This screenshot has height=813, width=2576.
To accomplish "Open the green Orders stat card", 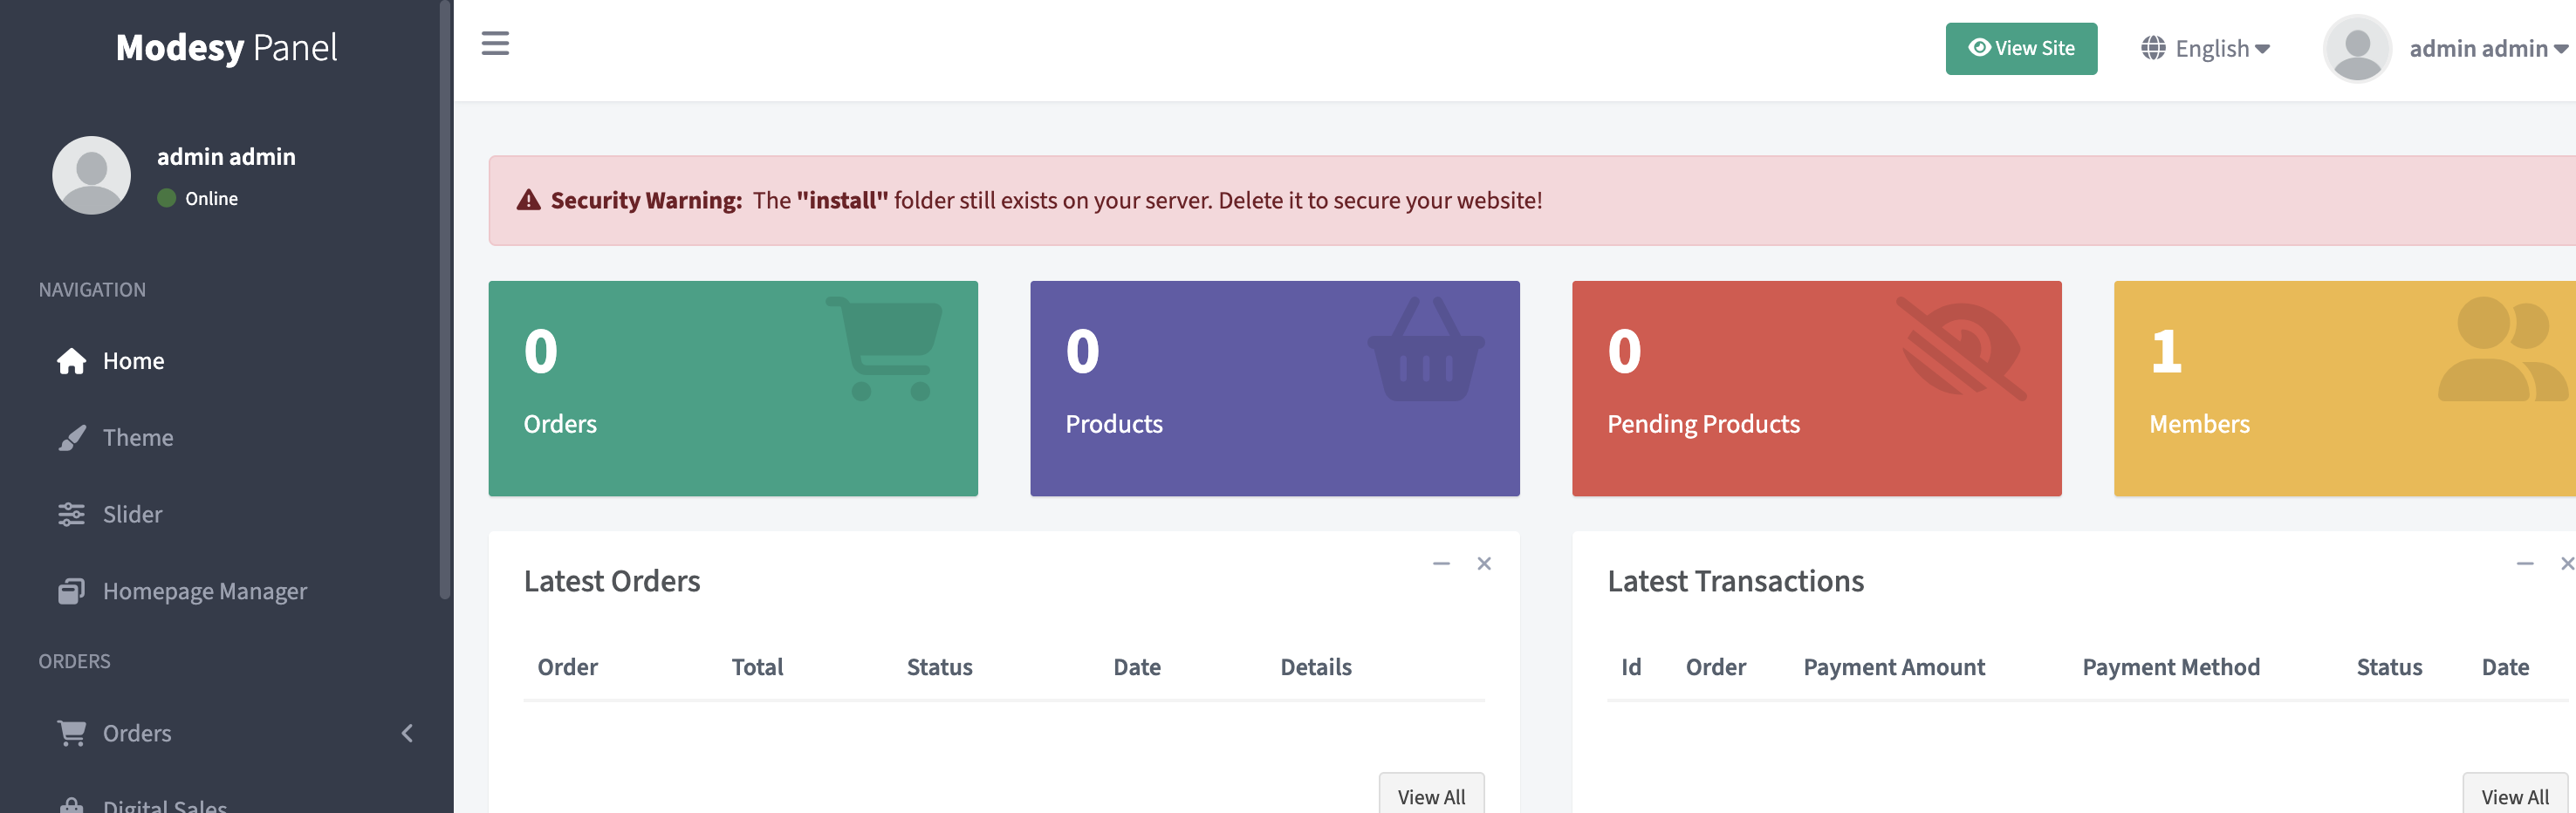I will click(x=733, y=388).
